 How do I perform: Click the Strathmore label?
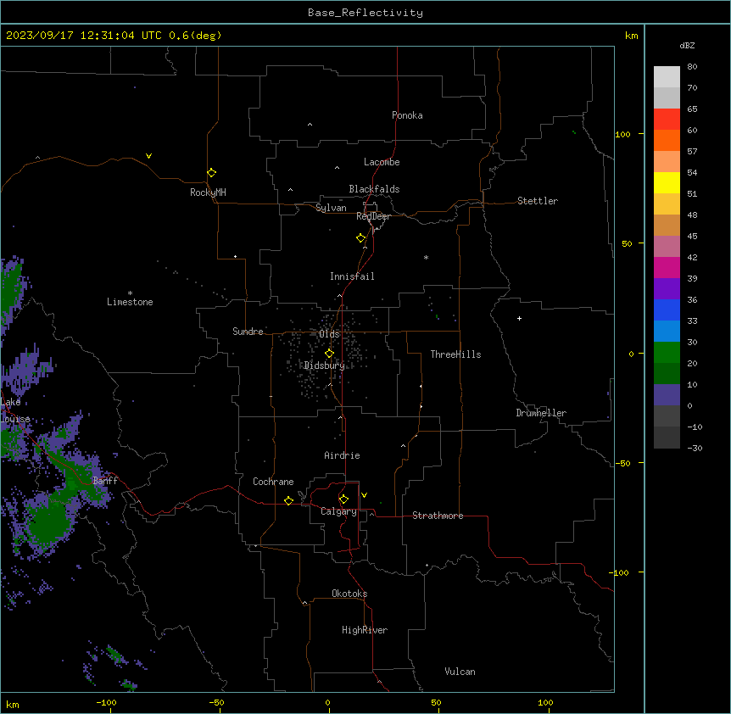pos(438,516)
